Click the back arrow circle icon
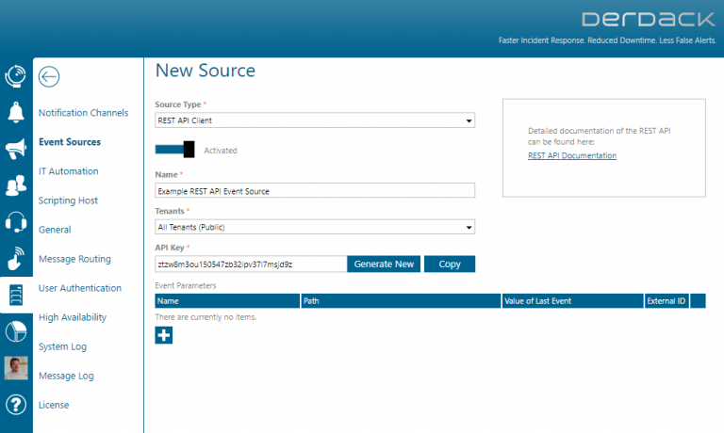This screenshot has width=724, height=433. 49,77
